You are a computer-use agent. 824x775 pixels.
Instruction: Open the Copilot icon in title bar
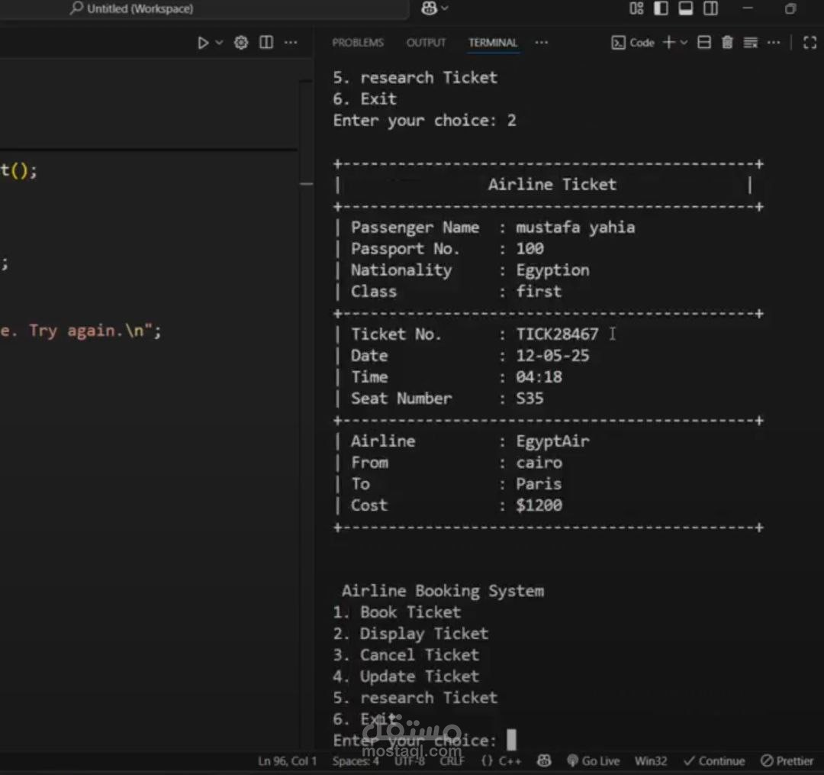(430, 8)
